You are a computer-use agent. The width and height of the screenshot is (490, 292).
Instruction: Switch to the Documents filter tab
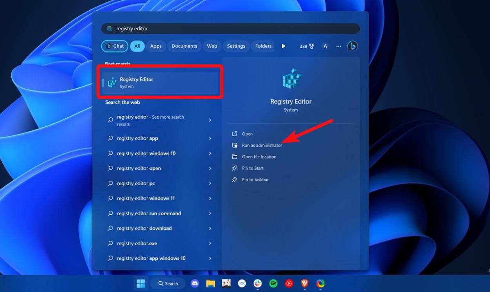pos(184,46)
